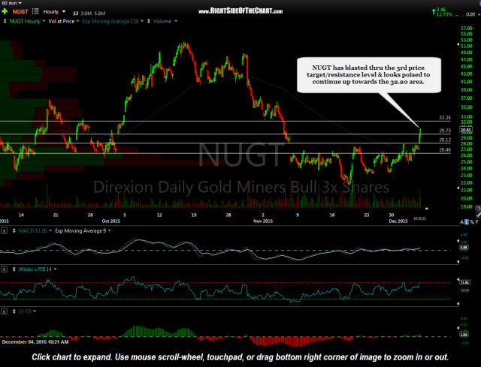This screenshot has width=481, height=367.
Task: Click move handle of 13-33 pane
Action: point(14,311)
